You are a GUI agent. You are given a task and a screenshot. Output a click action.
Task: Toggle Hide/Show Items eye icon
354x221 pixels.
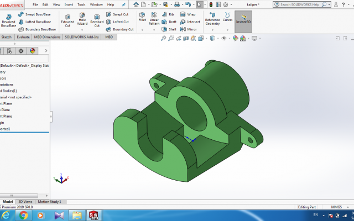point(223,38)
